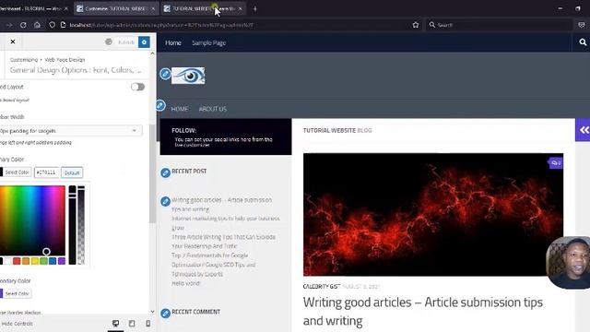Click edit pencil beside the recent posts list

165,201
